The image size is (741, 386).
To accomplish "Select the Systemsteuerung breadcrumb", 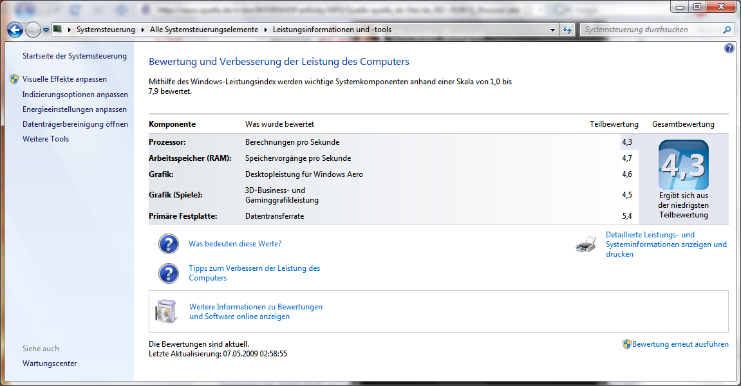I will pyautogui.click(x=106, y=30).
